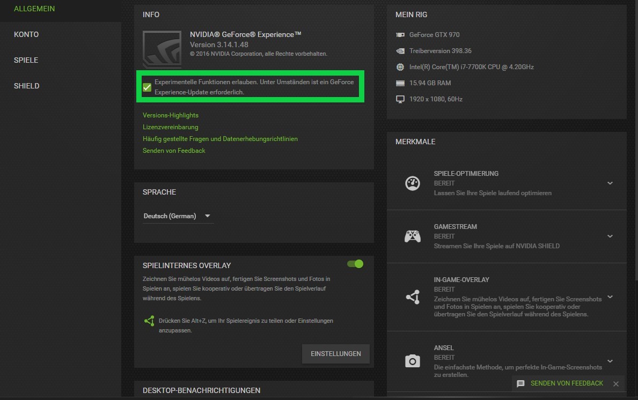Image resolution: width=638 pixels, height=400 pixels.
Task: Switch to the Shield settings tab
Action: click(x=26, y=86)
